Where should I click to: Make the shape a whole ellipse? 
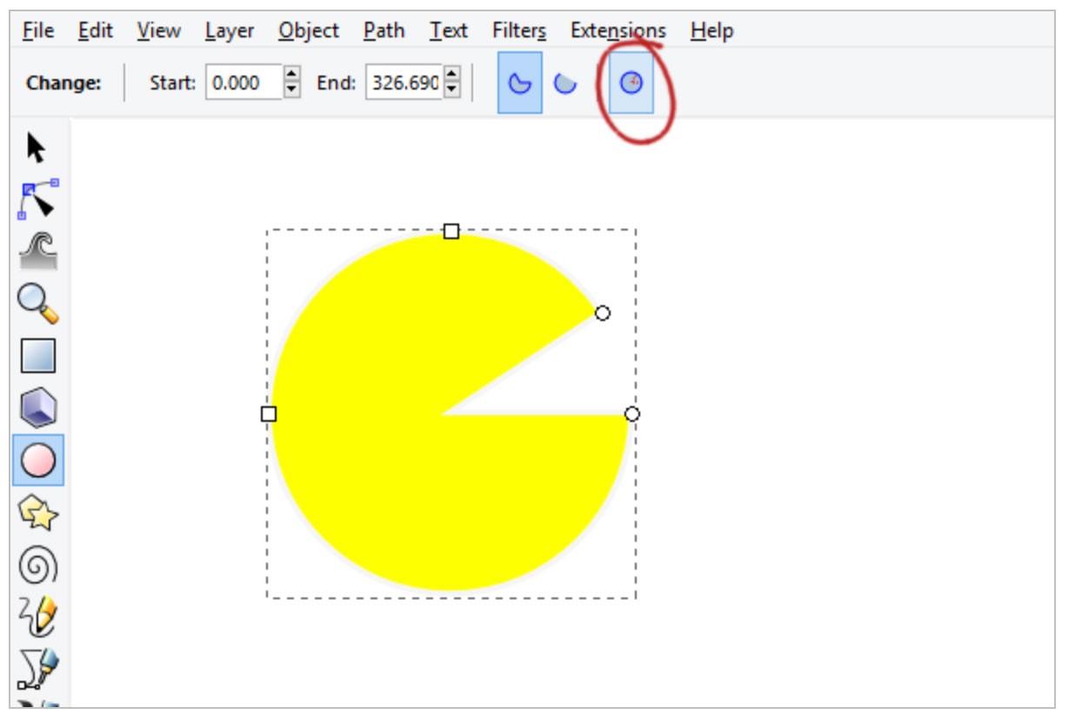click(631, 83)
